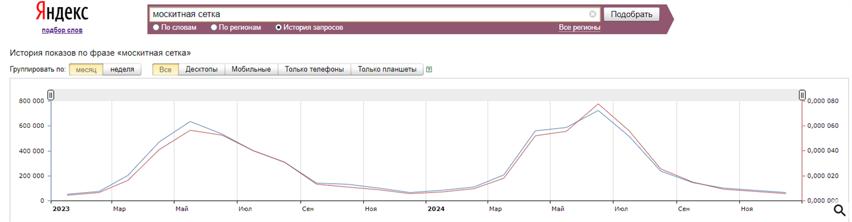Filter by 'Только телефоны'
This screenshot has width=852, height=222.
[x=314, y=69]
